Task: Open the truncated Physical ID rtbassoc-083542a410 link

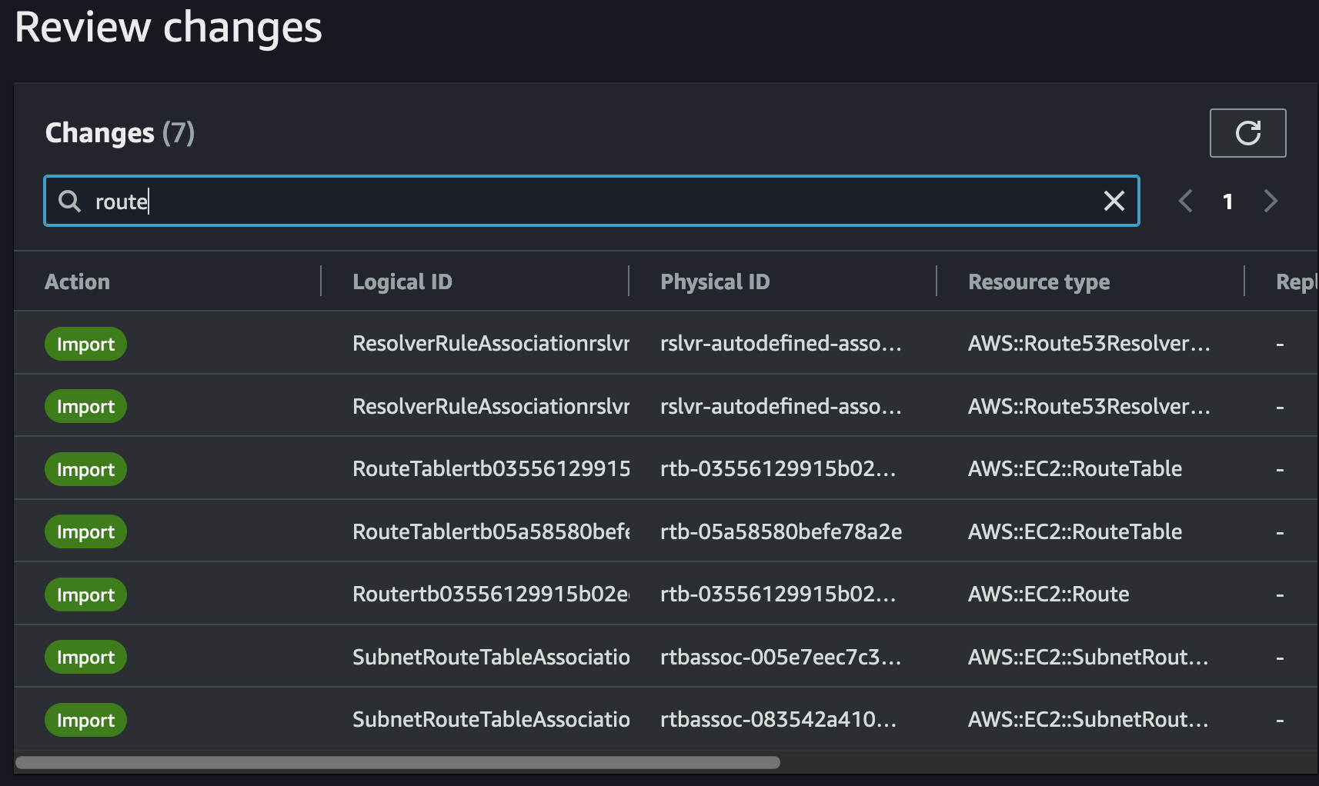Action: pyautogui.click(x=779, y=719)
